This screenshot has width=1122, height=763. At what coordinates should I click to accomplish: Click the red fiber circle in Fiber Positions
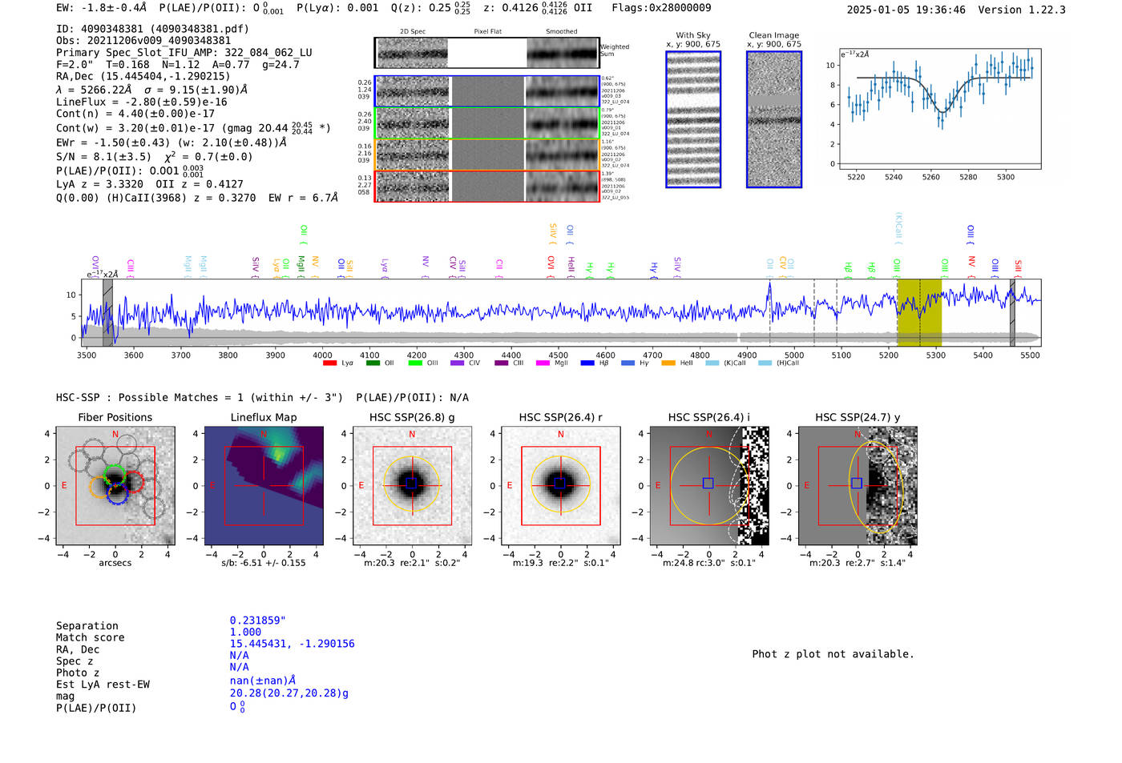(133, 482)
